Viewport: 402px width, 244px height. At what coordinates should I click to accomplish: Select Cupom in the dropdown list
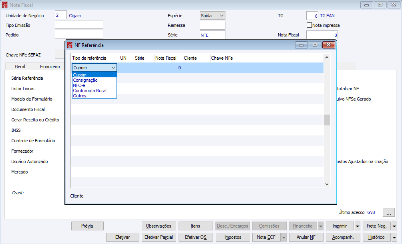click(x=94, y=75)
